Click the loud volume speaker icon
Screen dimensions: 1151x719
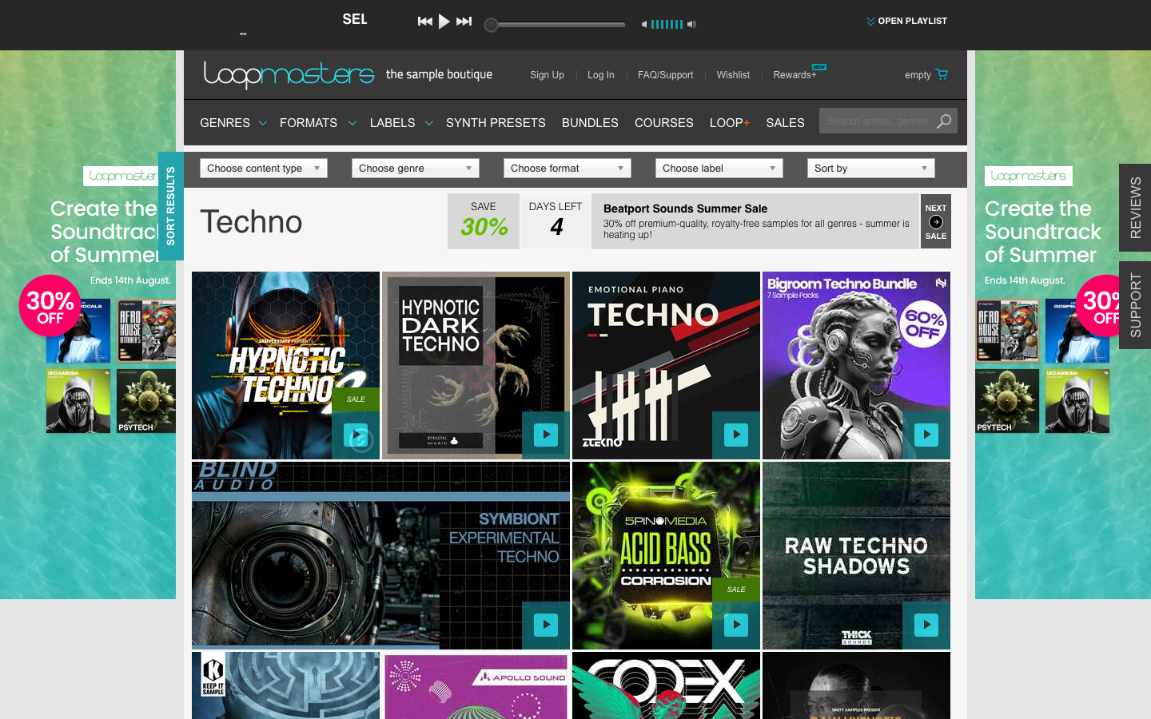pos(691,25)
